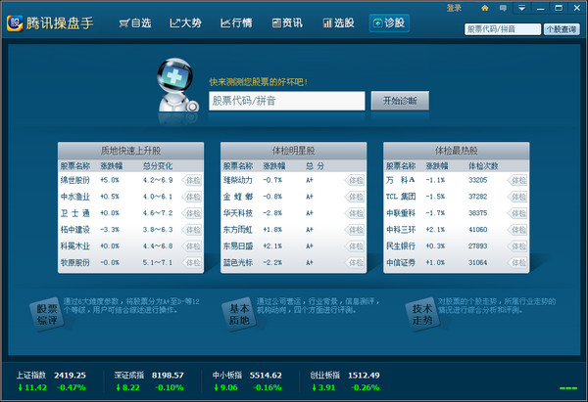The width and height of the screenshot is (588, 402).
Task: Click the green connection status indicator
Action: tap(568, 388)
